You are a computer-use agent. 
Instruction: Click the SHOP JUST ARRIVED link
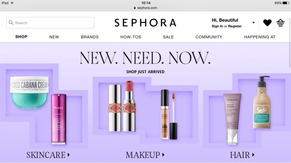[145, 72]
